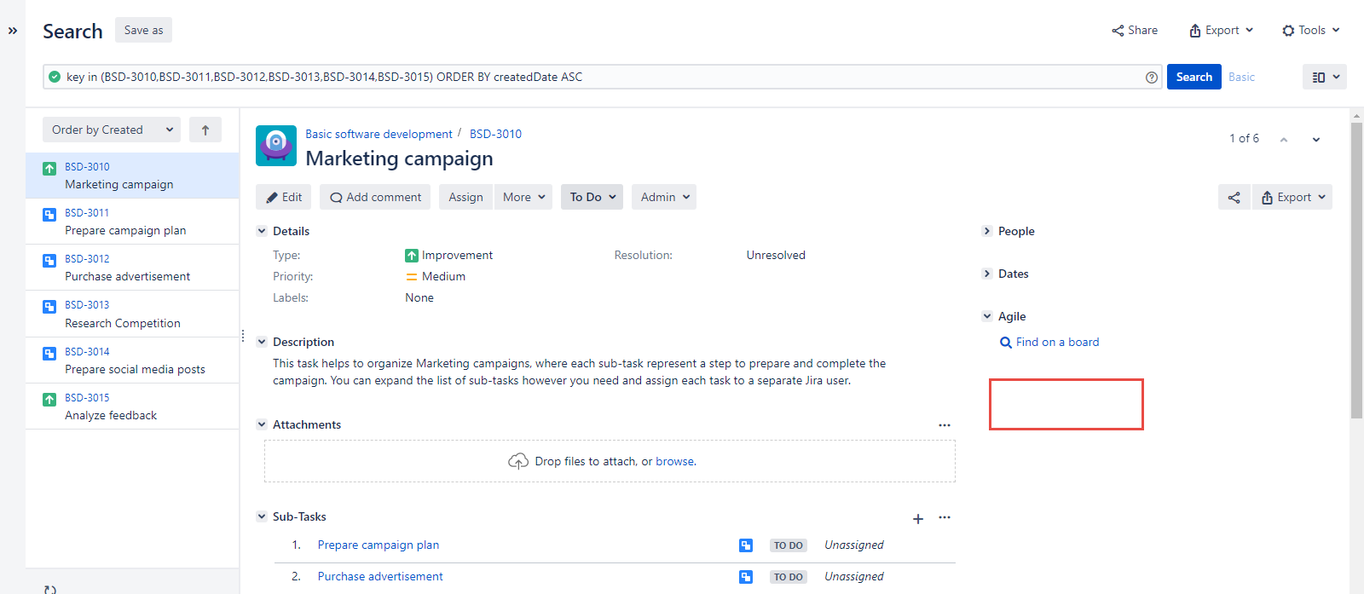Refresh search results at bottom of list
This screenshot has height=594, width=1364.
(50, 589)
